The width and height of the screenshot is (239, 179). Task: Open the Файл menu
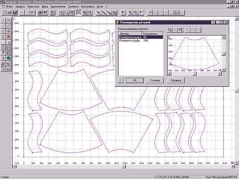point(10,7)
